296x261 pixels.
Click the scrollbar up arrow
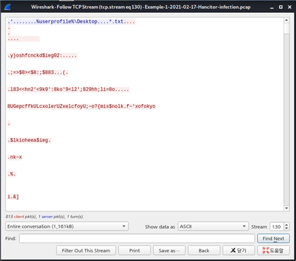click(x=286, y=20)
